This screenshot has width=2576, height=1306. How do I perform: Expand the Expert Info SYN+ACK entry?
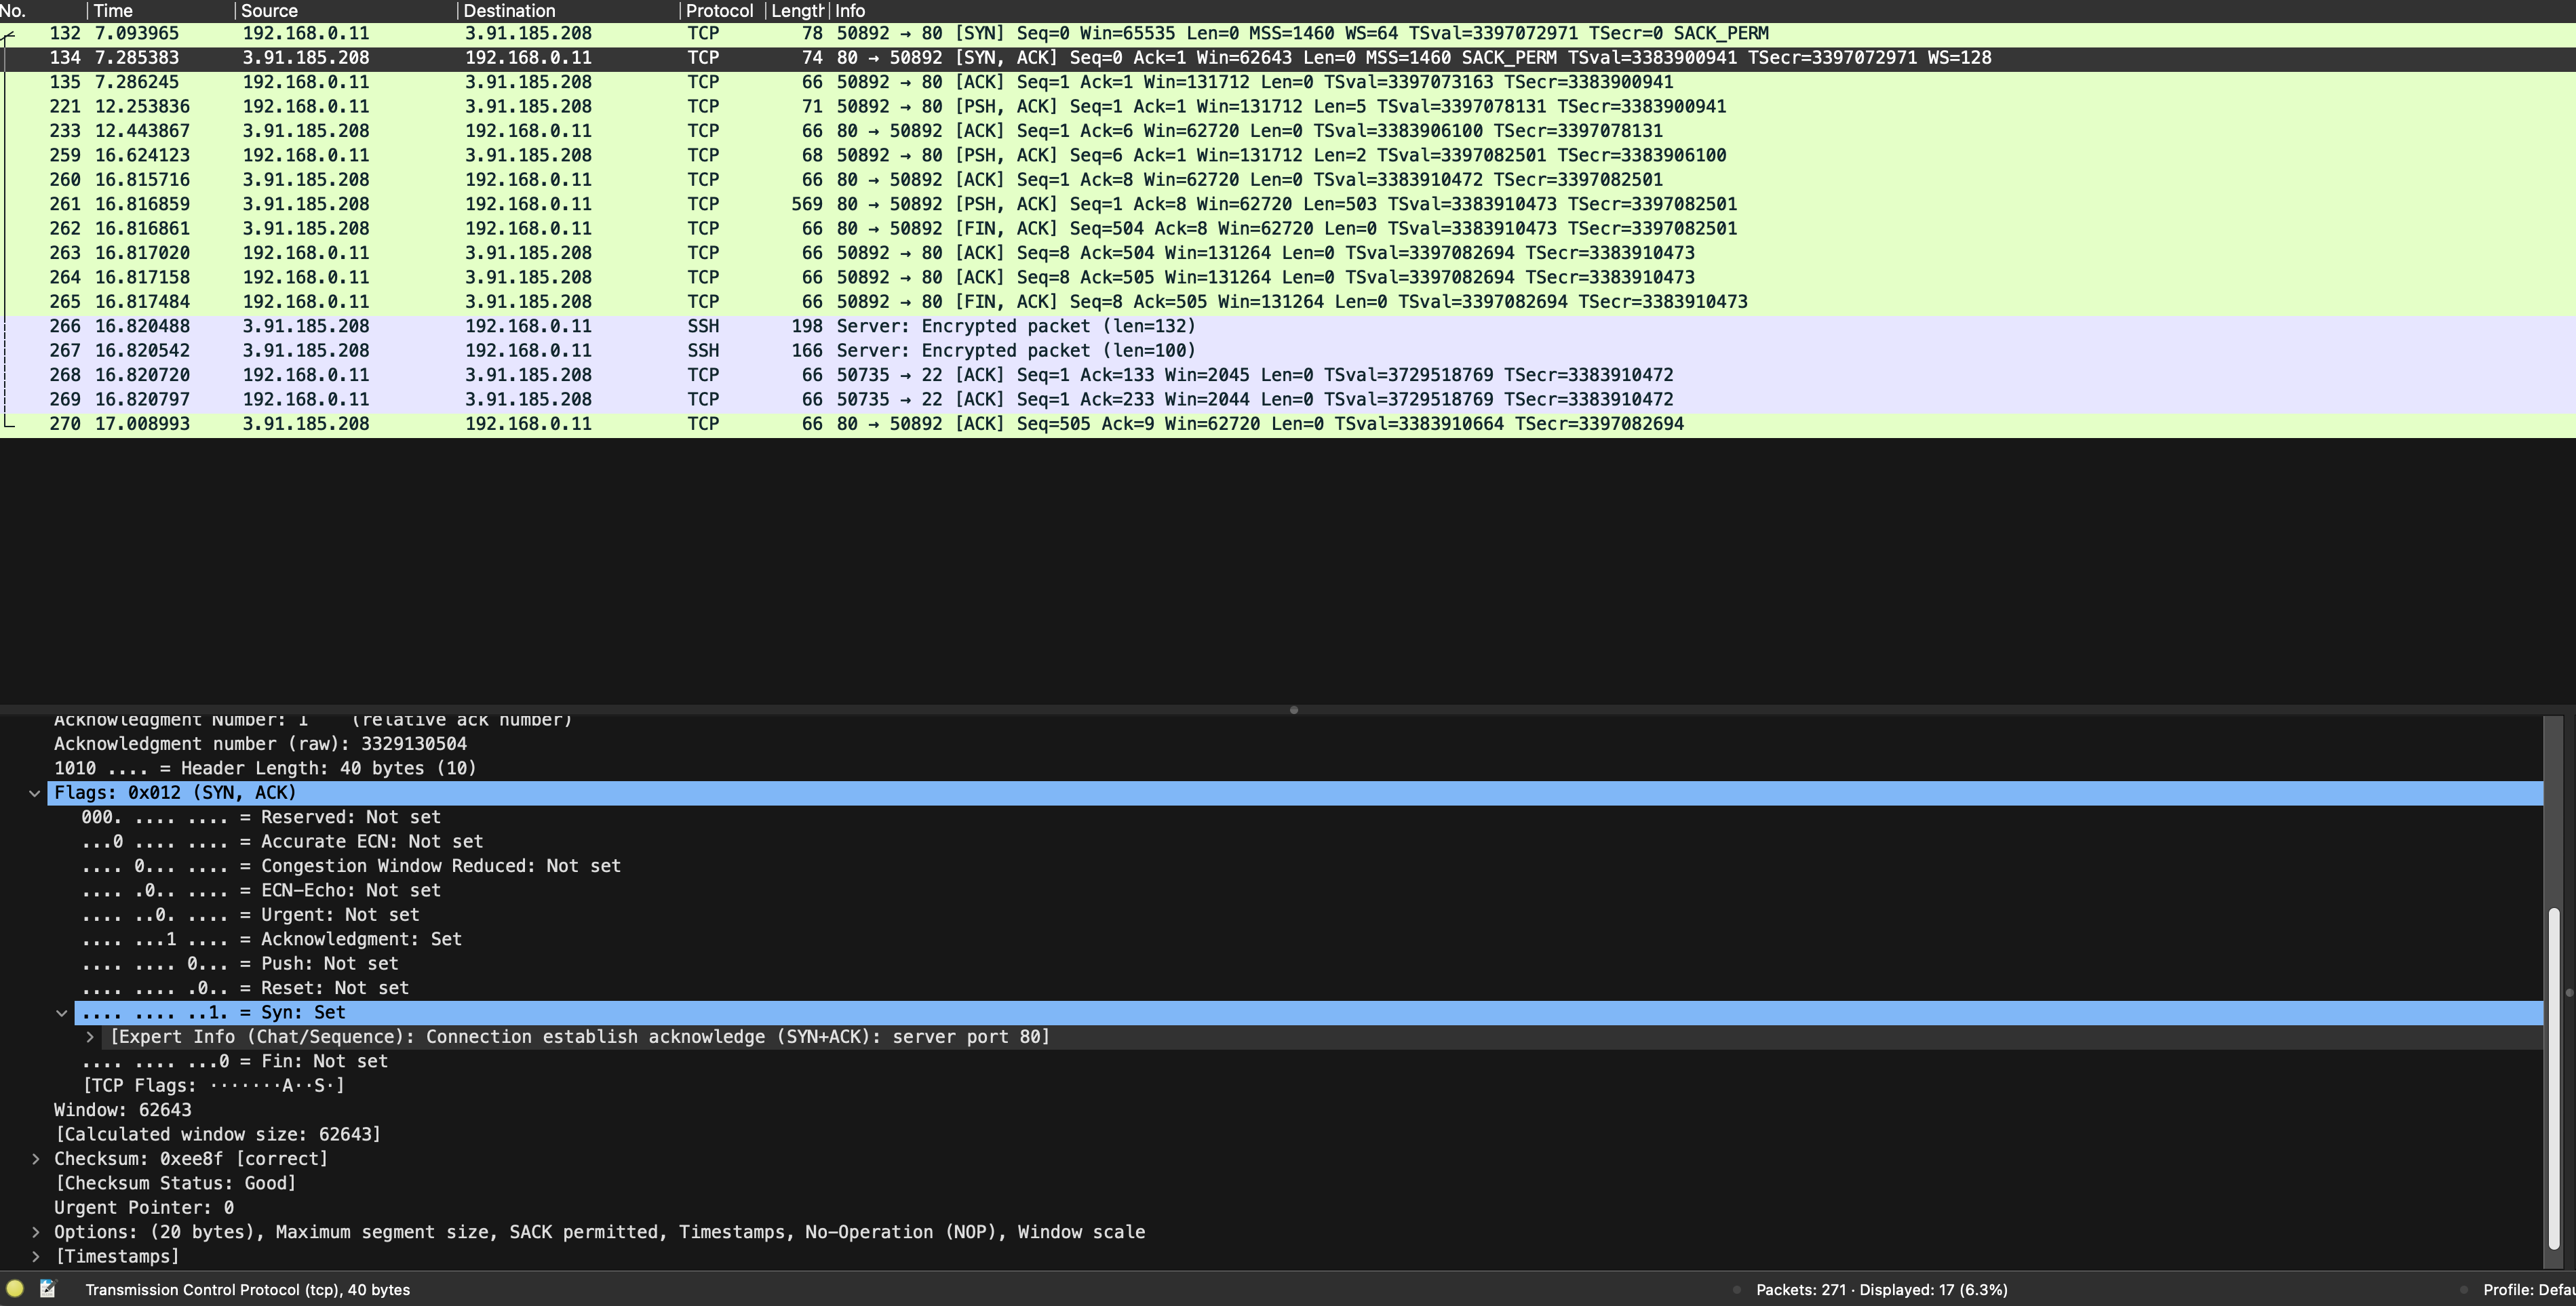90,1037
